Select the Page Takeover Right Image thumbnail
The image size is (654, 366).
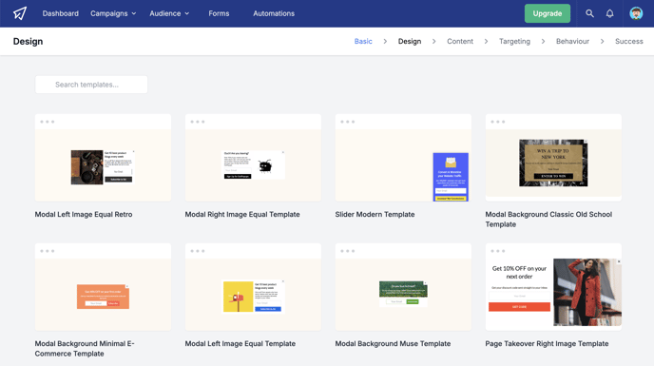(553, 287)
